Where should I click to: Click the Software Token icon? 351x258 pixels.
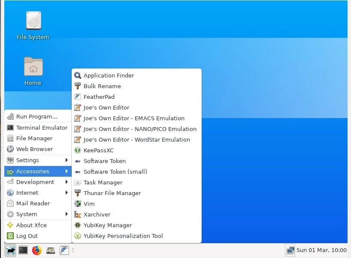tap(78, 161)
